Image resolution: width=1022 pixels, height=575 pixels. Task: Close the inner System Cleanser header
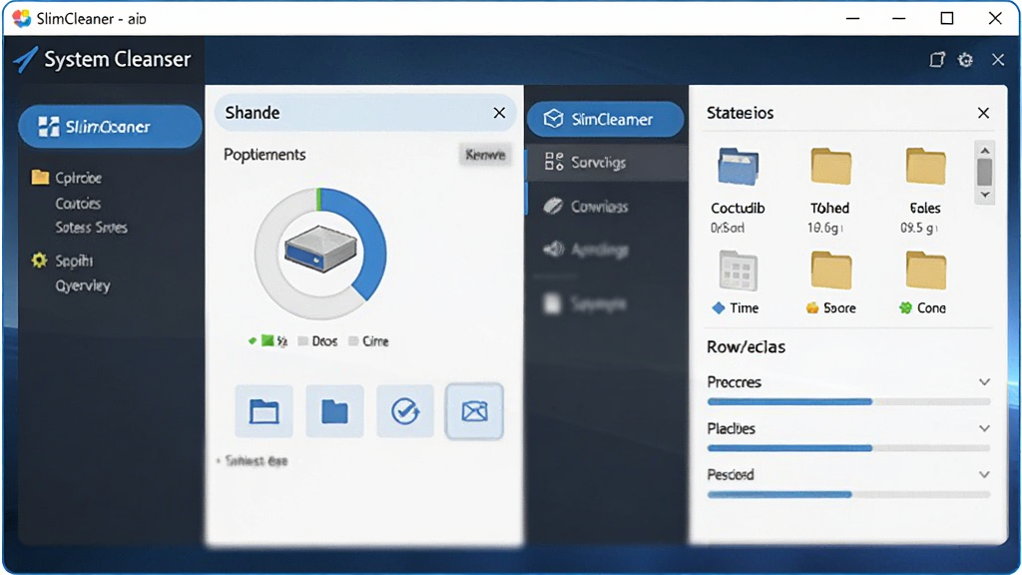pos(998,60)
